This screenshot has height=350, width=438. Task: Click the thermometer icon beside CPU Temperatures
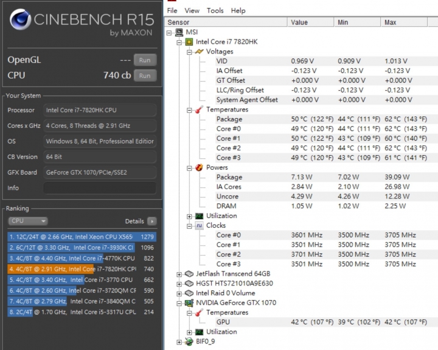click(x=199, y=110)
